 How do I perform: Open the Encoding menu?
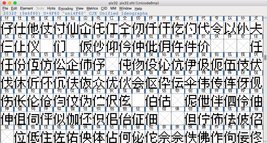[x=65, y=9]
